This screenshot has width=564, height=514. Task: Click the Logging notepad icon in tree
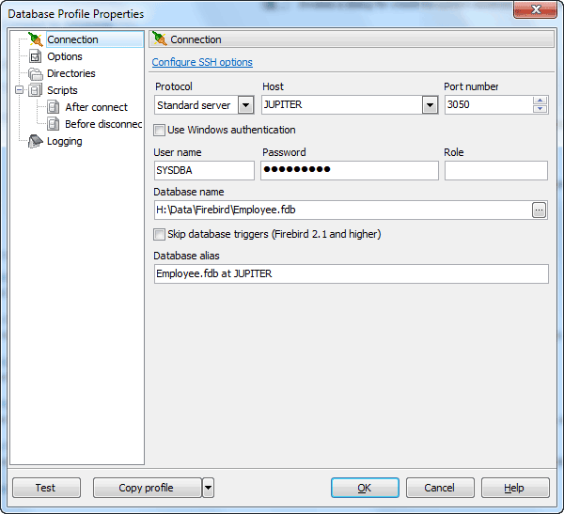coord(36,141)
